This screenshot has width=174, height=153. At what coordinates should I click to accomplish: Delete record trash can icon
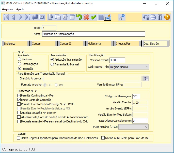pos(72,17)
